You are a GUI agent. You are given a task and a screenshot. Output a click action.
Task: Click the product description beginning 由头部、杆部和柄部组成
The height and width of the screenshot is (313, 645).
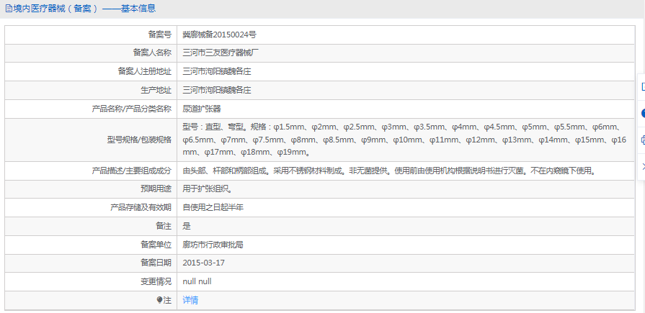coord(389,171)
